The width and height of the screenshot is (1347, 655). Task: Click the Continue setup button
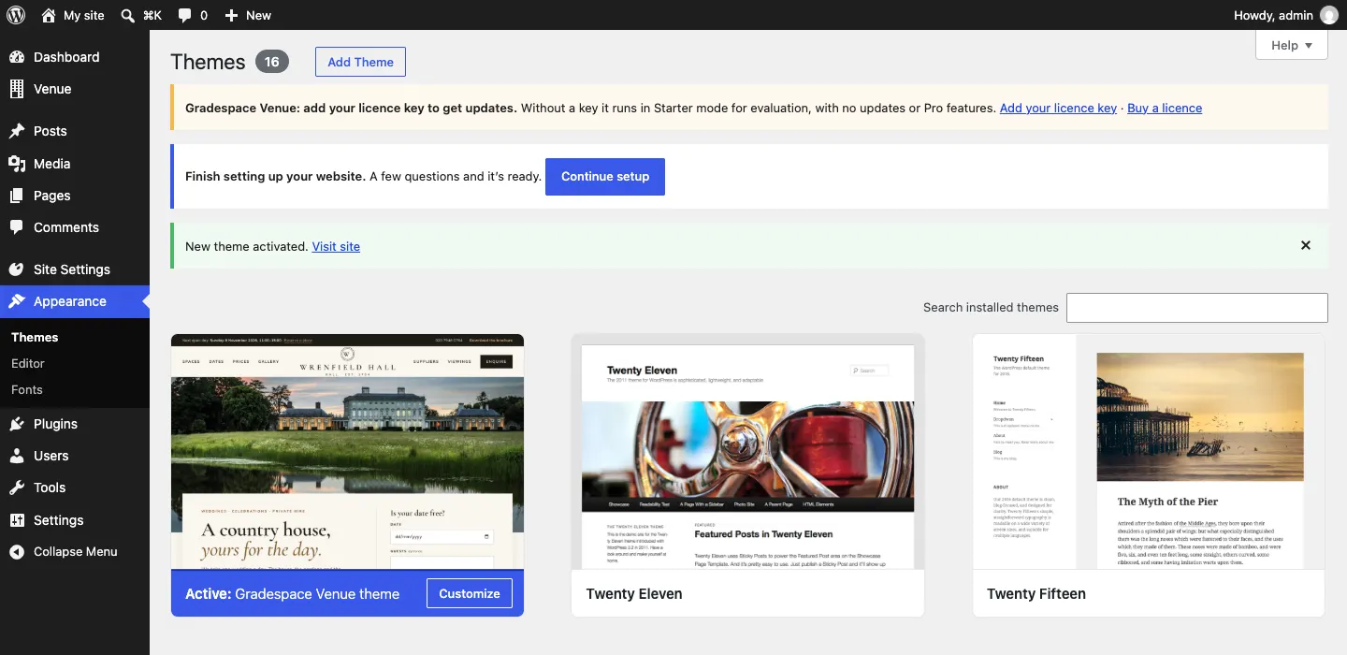point(605,177)
